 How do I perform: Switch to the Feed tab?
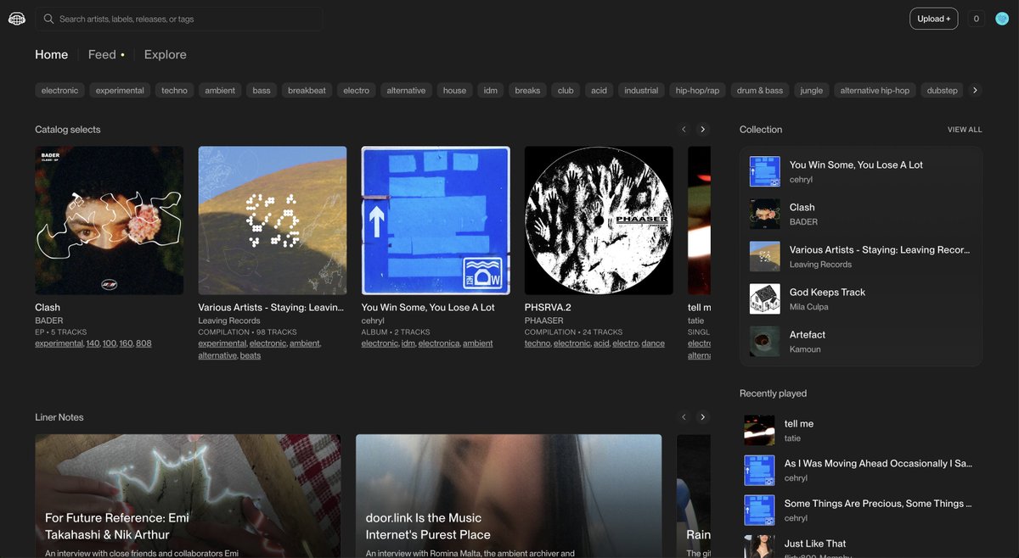[102, 54]
